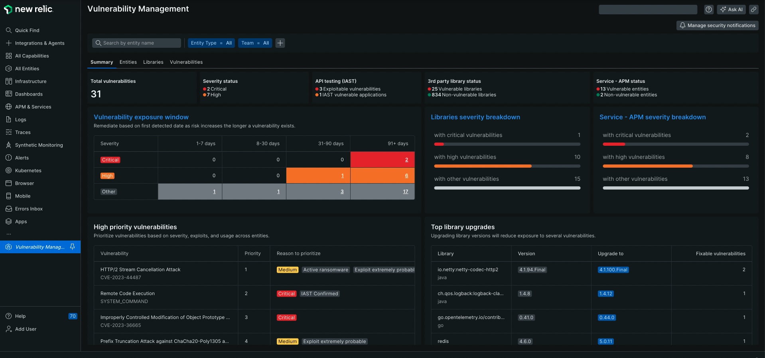
Task: Click Service APM high vulnerabilities bar
Action: [676, 166]
